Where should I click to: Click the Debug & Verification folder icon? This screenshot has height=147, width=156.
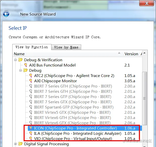pyautogui.click(x=21, y=60)
